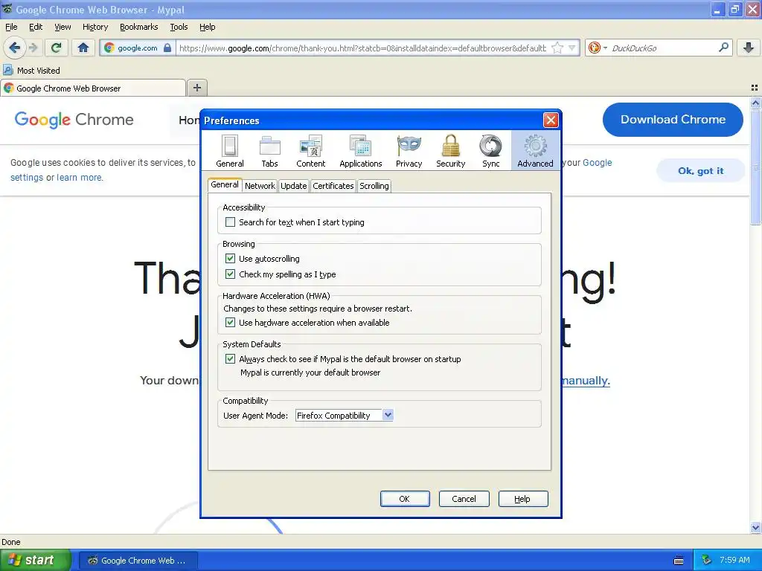Click the Help button in Preferences dialog
This screenshot has width=762, height=571.
[523, 499]
